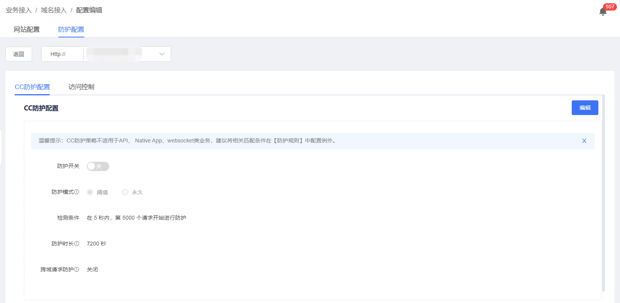Click the 7200 秒 protection duration value
Image resolution: width=620 pixels, height=303 pixels.
point(97,244)
